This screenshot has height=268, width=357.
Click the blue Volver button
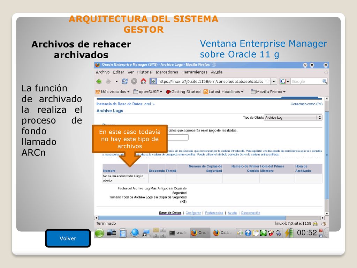click(x=68, y=238)
